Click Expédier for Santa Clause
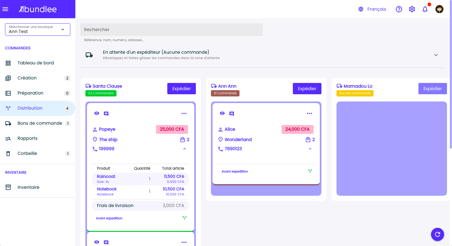Screen dimensions: 452x246 pyautogui.click(x=181, y=89)
